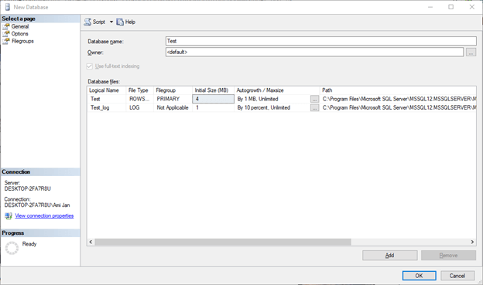The height and width of the screenshot is (285, 483).
Task: Click the Script toolbar label
Action: click(99, 22)
